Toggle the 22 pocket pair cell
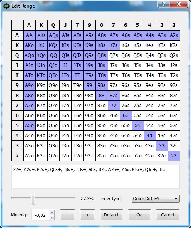 coord(174,156)
